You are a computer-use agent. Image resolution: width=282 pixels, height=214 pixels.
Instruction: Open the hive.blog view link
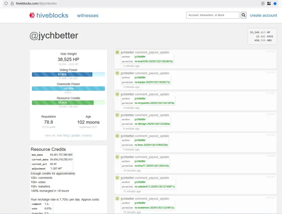click(63, 135)
